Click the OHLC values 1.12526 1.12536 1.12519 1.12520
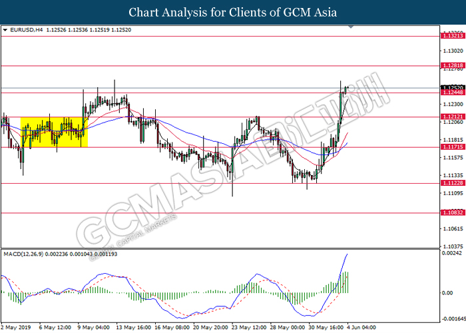466x333 pixels. click(x=89, y=30)
